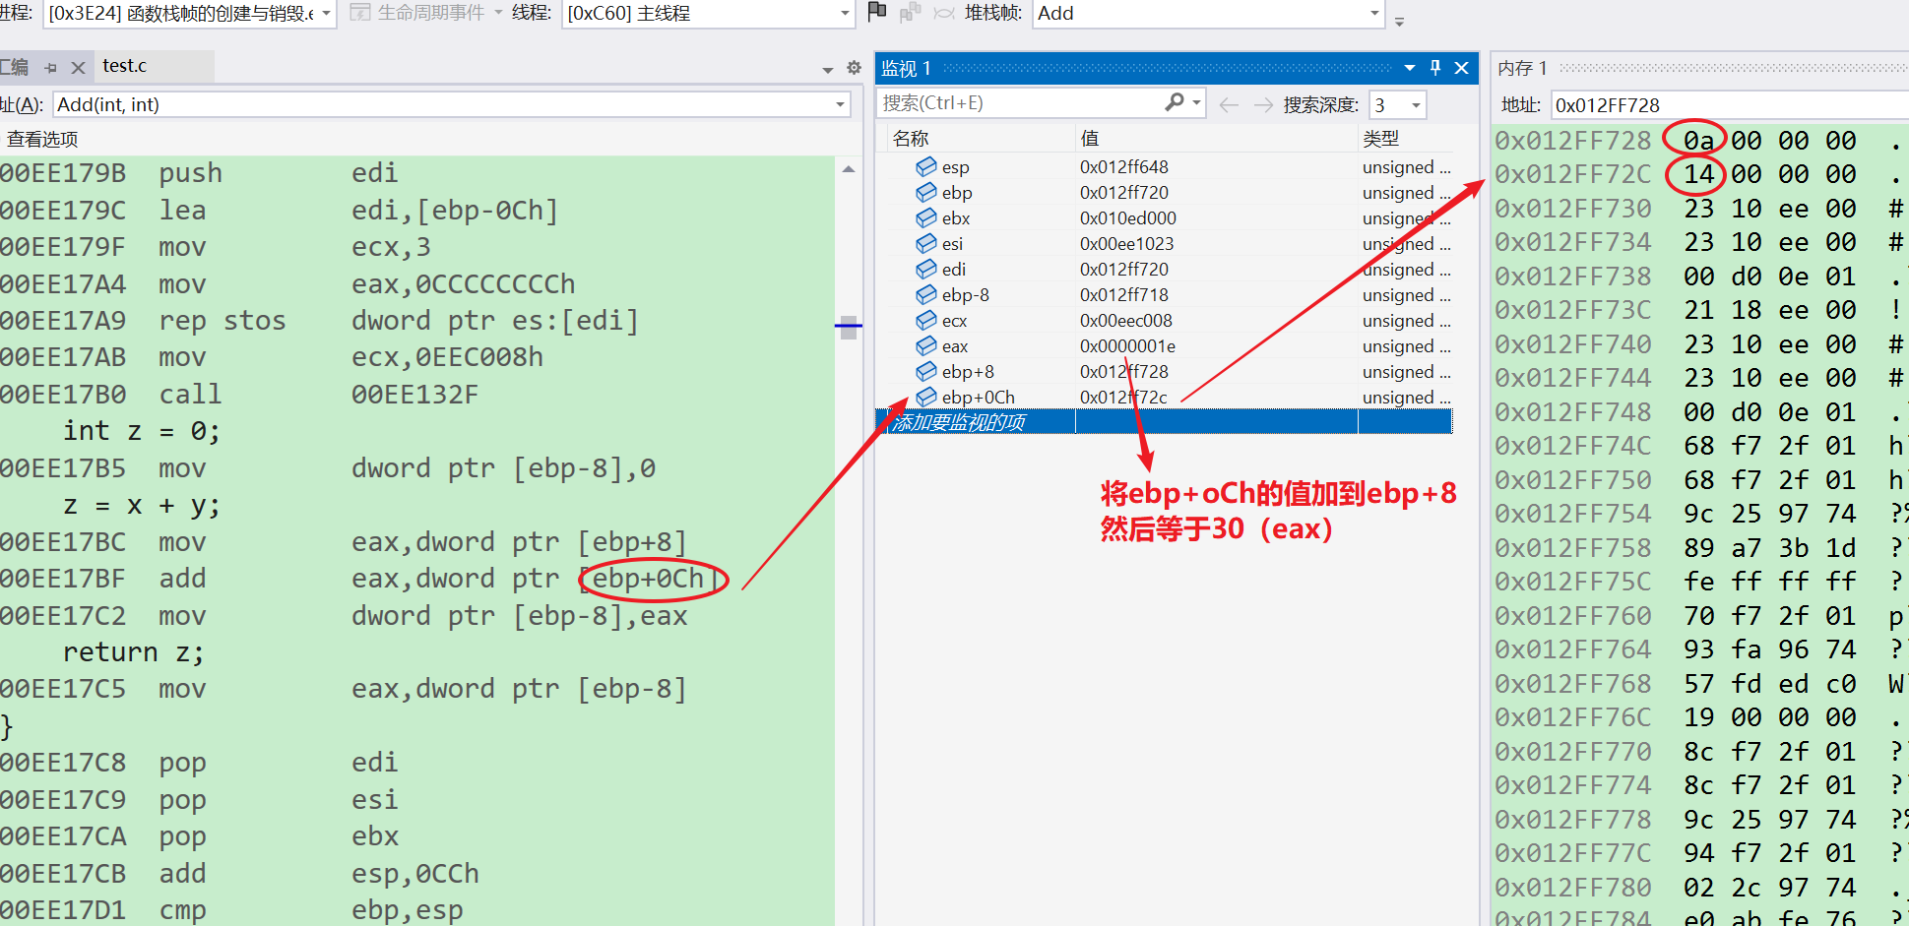Select the esp watch row icon
This screenshot has width=1909, height=926.
point(925,166)
